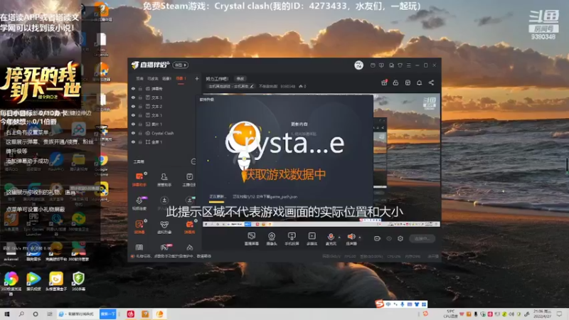Toggle the eye icon on the first source row
Viewport: 569px width, 320px height.
(133, 88)
